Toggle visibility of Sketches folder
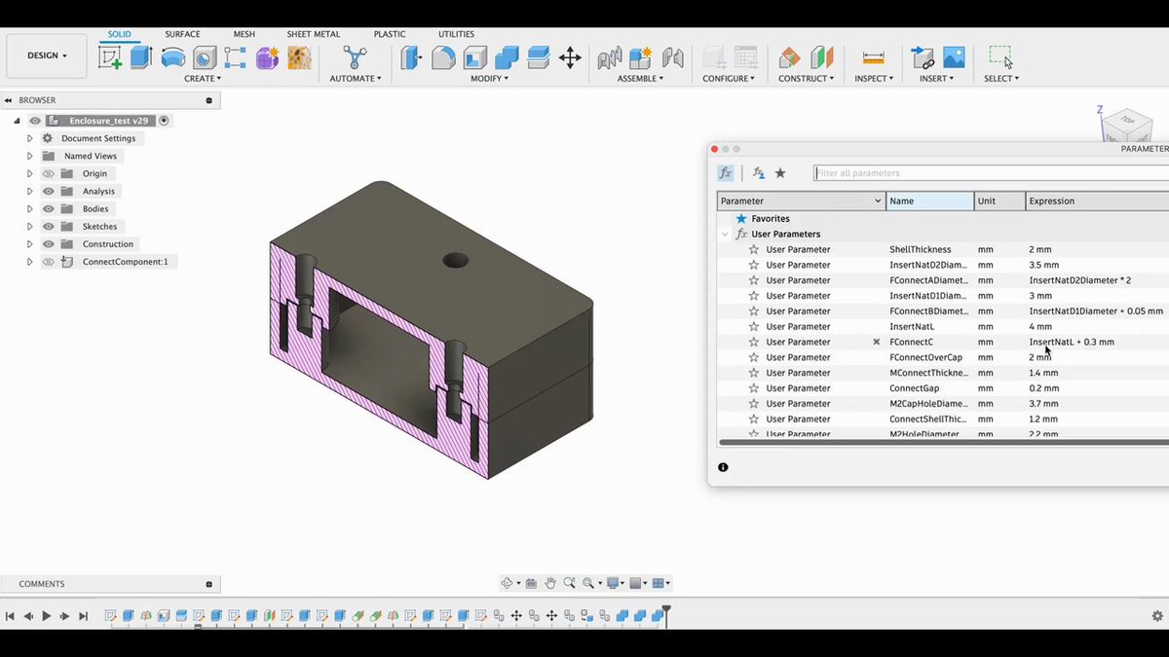The width and height of the screenshot is (1169, 657). click(x=49, y=226)
